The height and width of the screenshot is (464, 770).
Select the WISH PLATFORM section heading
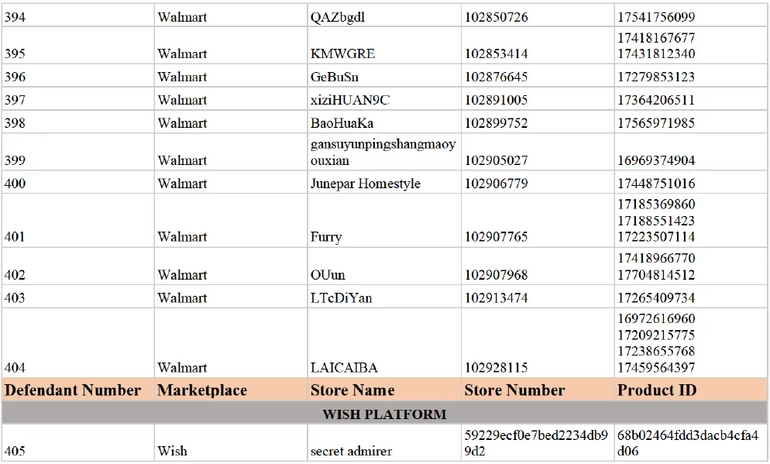[384, 414]
